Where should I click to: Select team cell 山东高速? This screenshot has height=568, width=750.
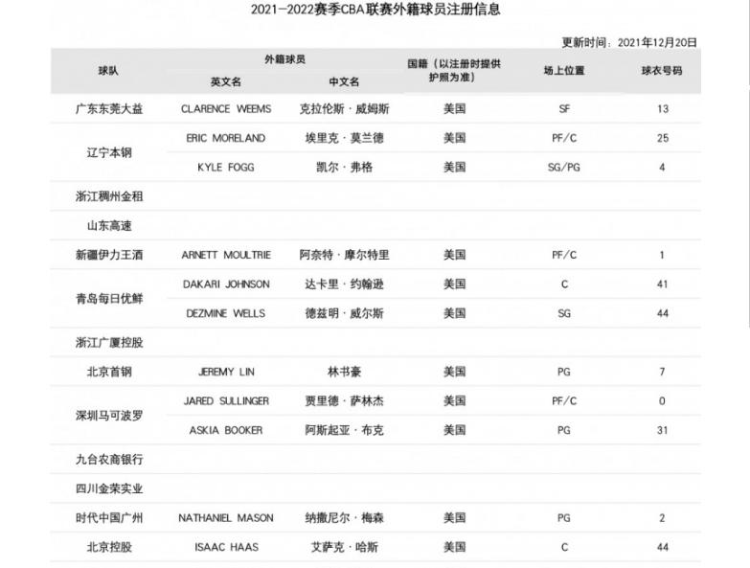[x=109, y=226]
